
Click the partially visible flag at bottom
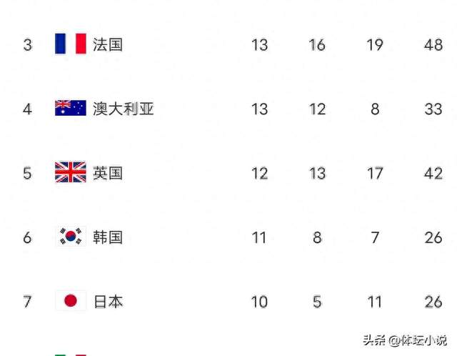(71, 354)
